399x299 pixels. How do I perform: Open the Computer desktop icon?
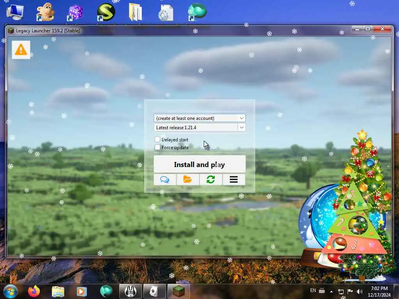[15, 12]
